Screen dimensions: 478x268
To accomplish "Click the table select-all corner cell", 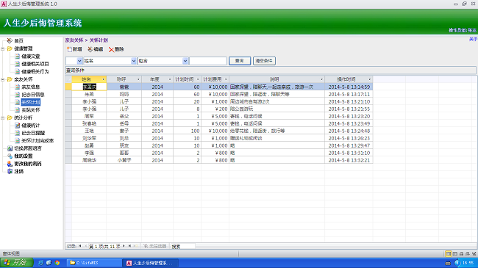I will pyautogui.click(x=68, y=79).
